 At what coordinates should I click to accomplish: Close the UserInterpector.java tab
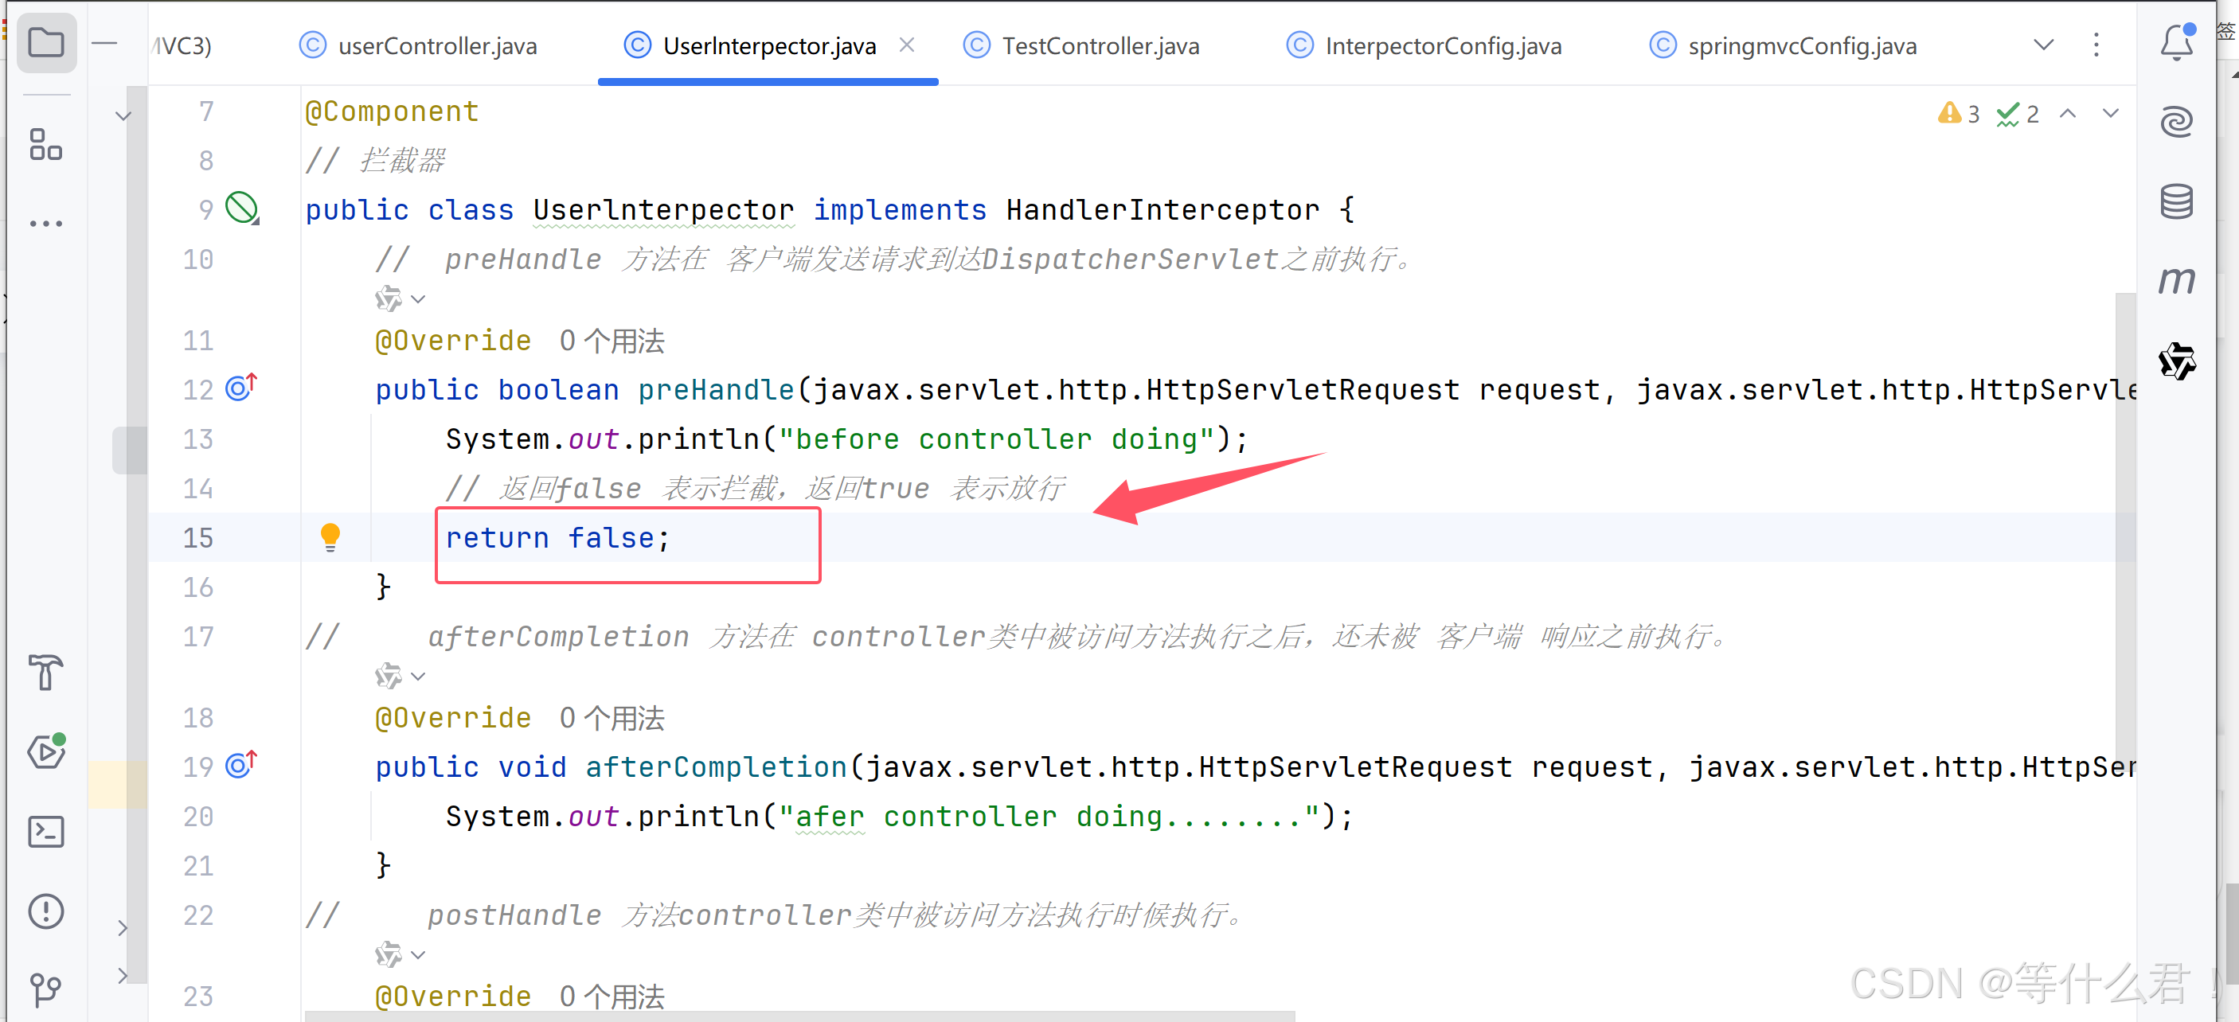coord(907,45)
